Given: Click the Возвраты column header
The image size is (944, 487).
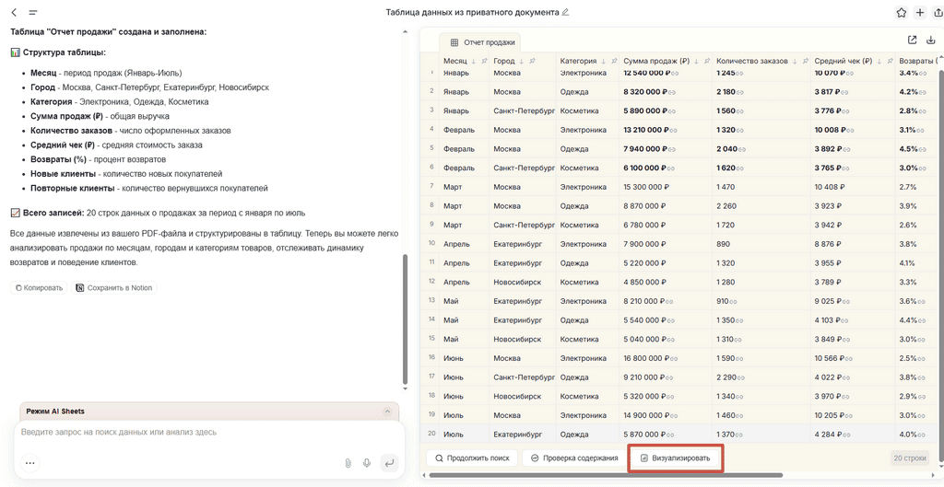Looking at the screenshot, I should 916,62.
